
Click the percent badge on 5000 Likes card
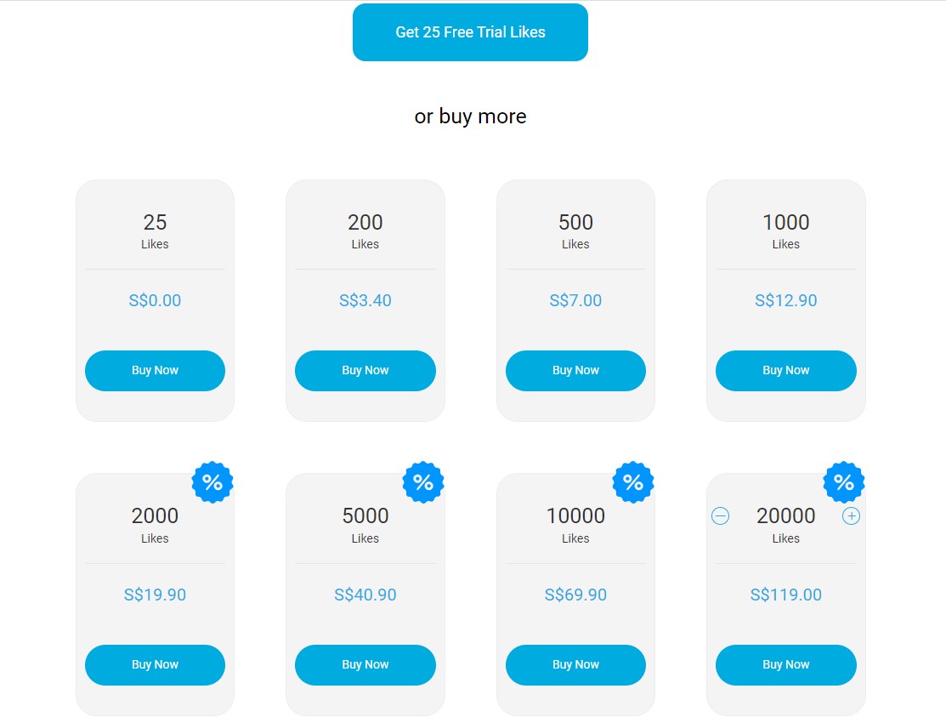click(x=423, y=482)
